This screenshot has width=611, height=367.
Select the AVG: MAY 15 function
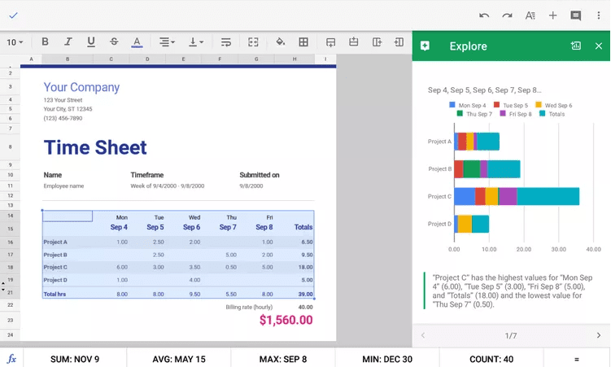179,359
